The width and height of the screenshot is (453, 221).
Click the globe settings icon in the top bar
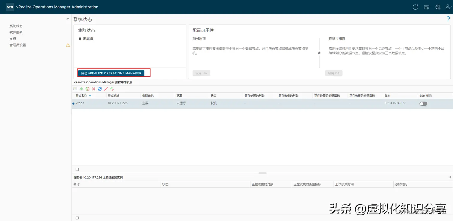pos(438,7)
